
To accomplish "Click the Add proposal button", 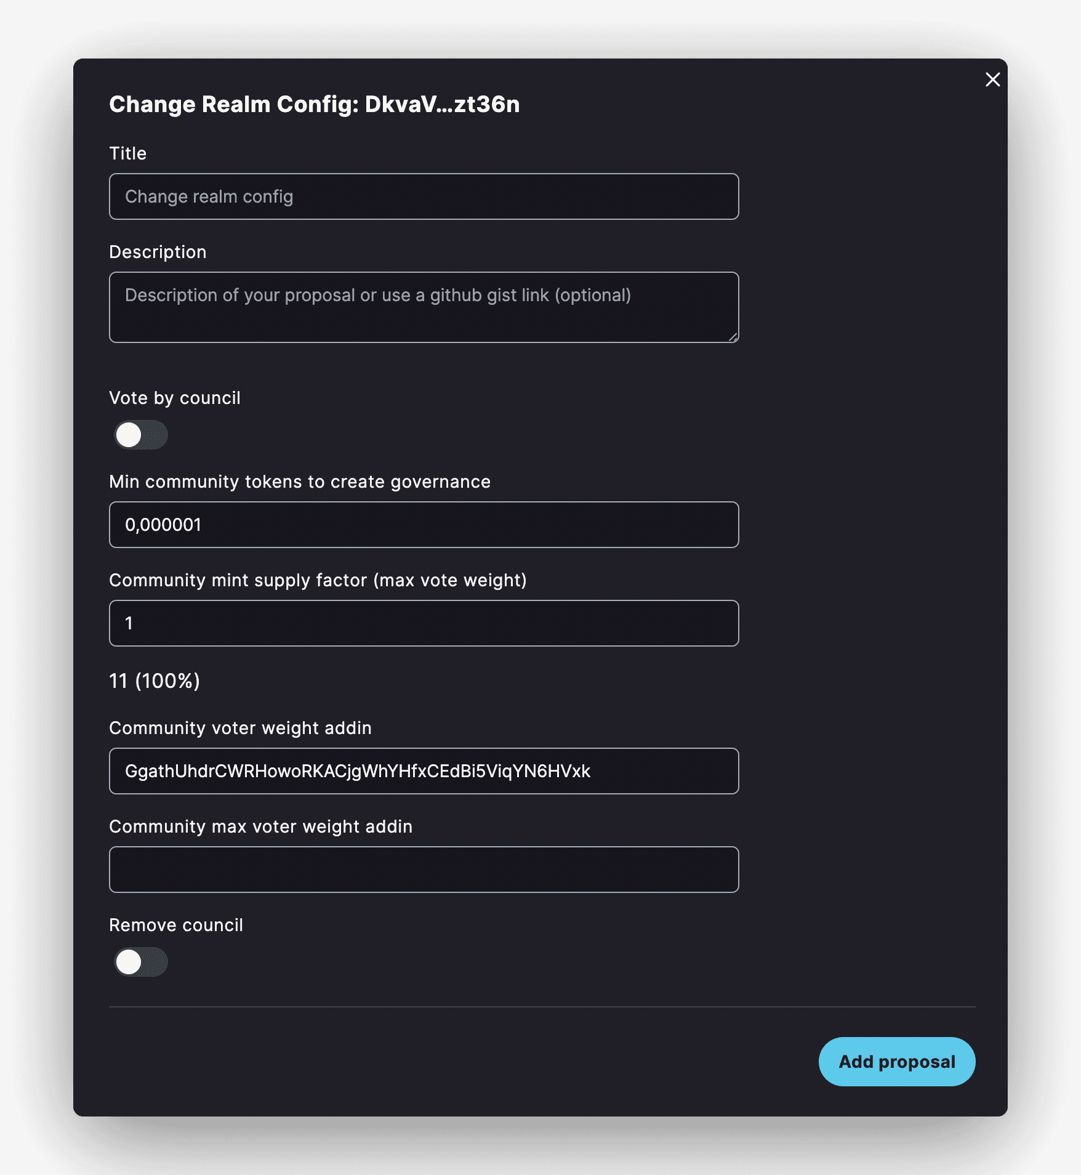I will point(896,1062).
